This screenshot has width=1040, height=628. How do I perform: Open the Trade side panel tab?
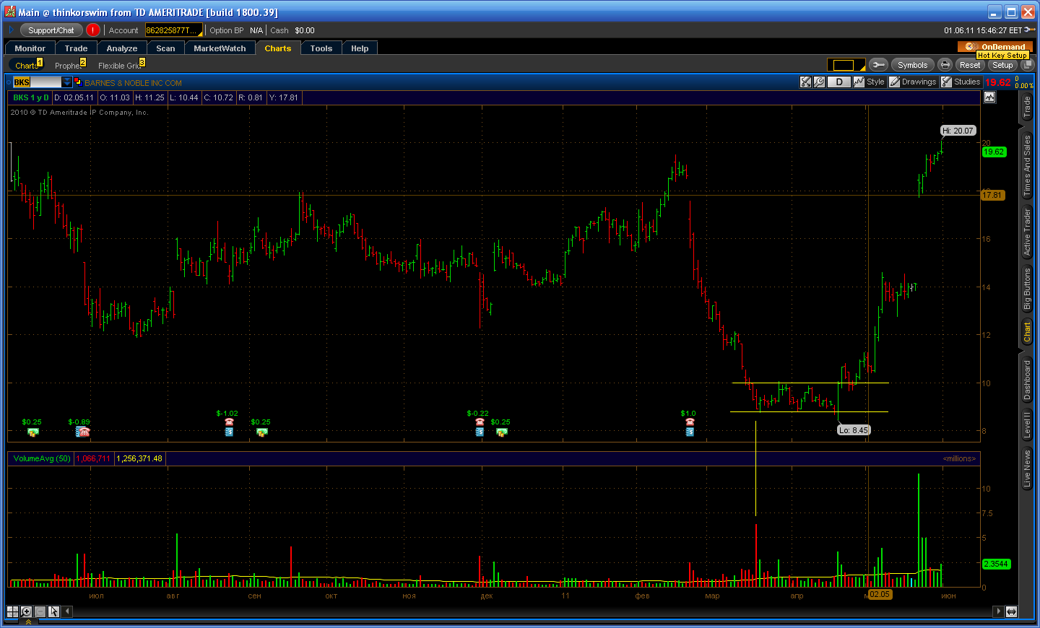coord(1026,108)
